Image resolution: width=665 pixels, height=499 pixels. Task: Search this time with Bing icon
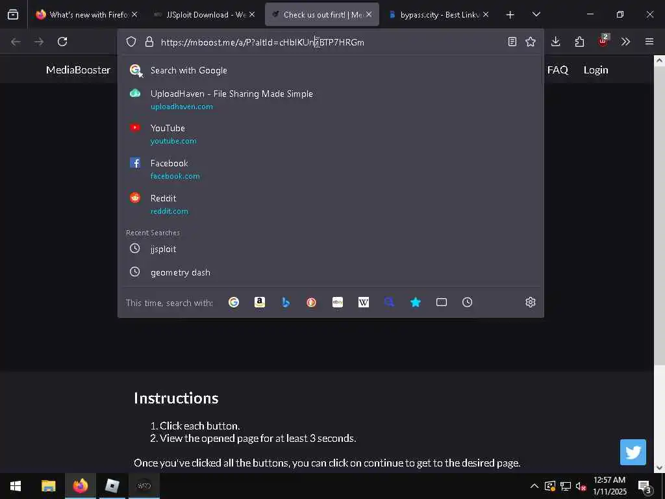286,302
